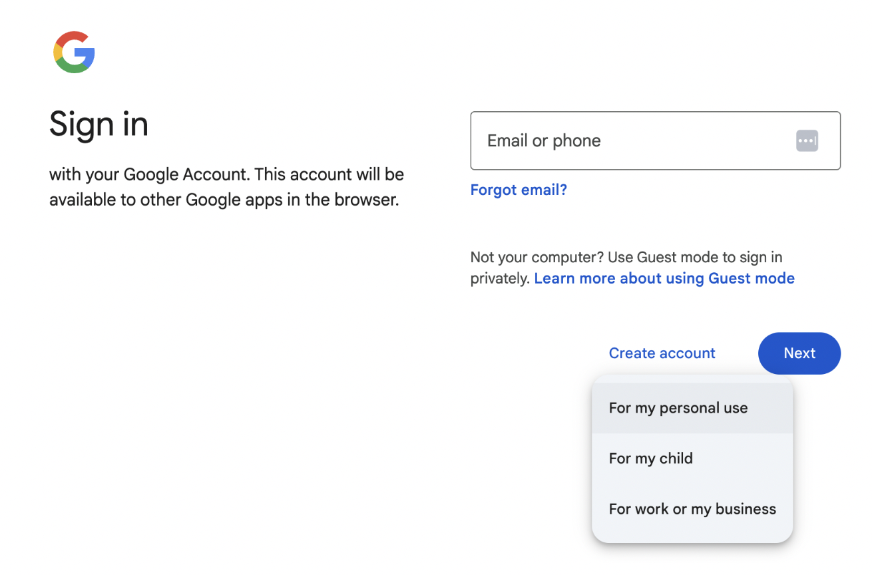Click 'Forgot email?'
The height and width of the screenshot is (575, 872).
coord(519,190)
